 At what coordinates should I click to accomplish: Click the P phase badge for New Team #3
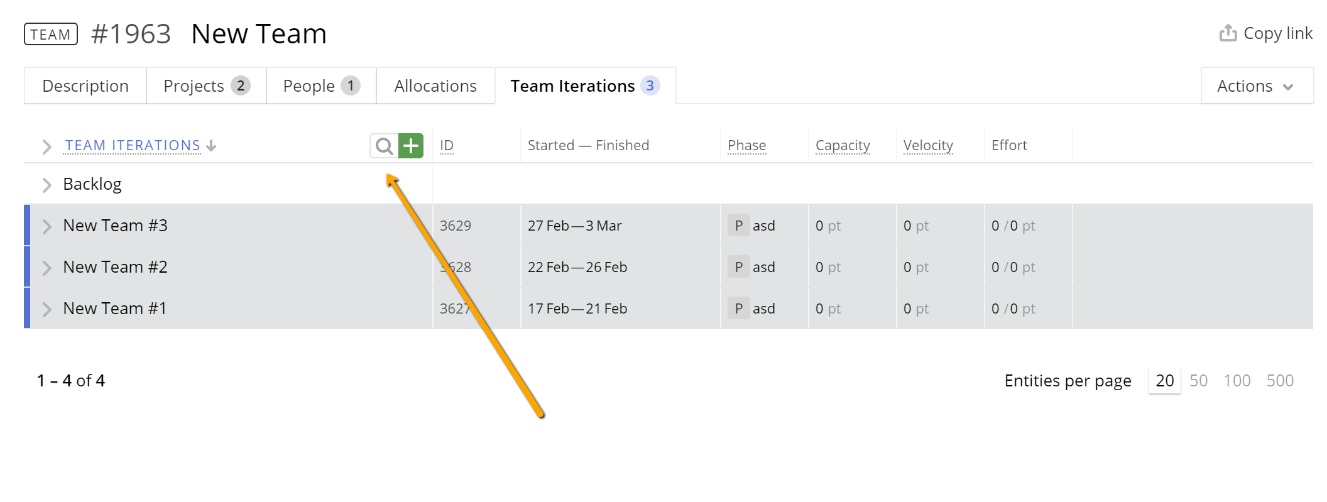tap(738, 226)
